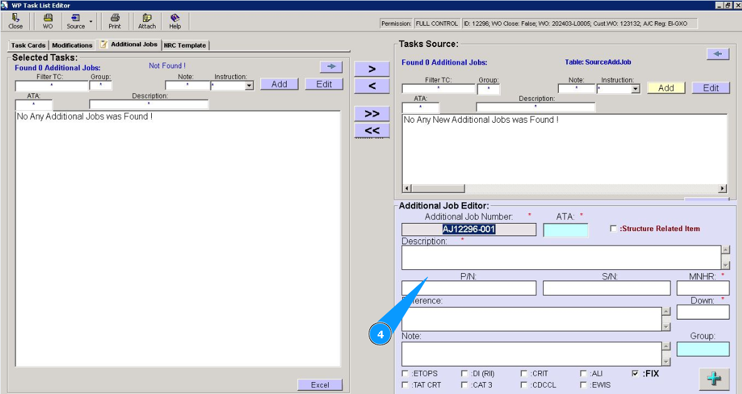Enable the Structure Related Item checkbox
742x394 pixels.
click(613, 229)
